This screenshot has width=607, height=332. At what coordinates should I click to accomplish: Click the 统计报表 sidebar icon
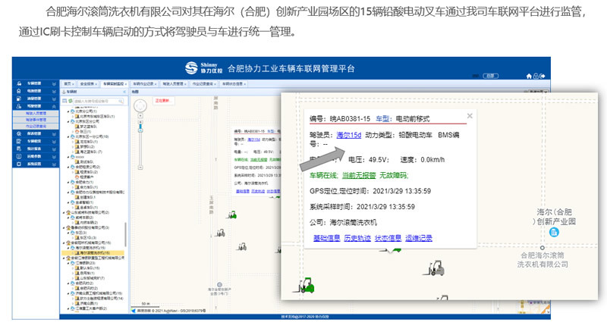click(x=19, y=149)
